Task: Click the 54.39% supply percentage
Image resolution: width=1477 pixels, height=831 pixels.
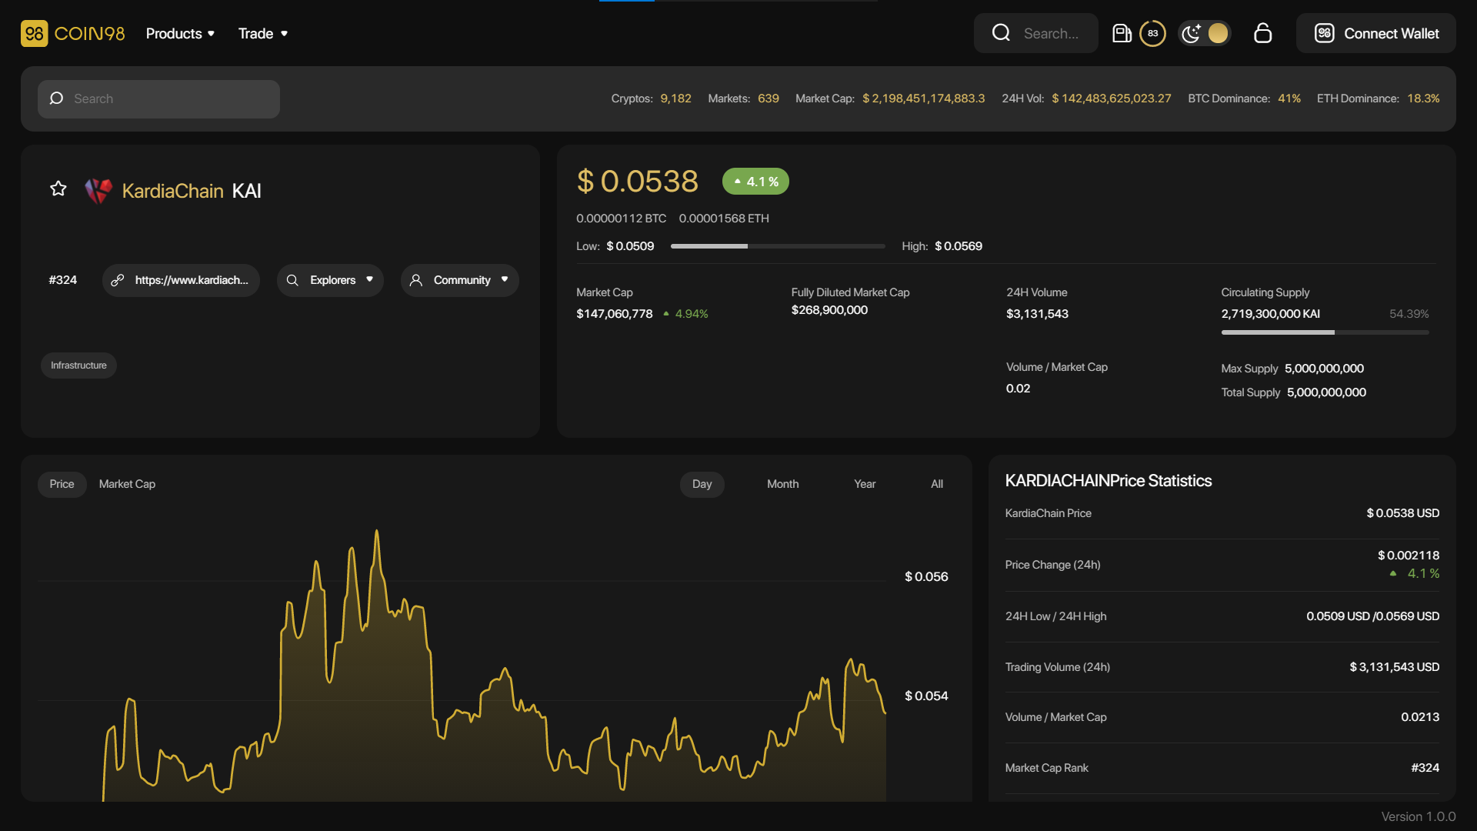Action: (x=1409, y=314)
